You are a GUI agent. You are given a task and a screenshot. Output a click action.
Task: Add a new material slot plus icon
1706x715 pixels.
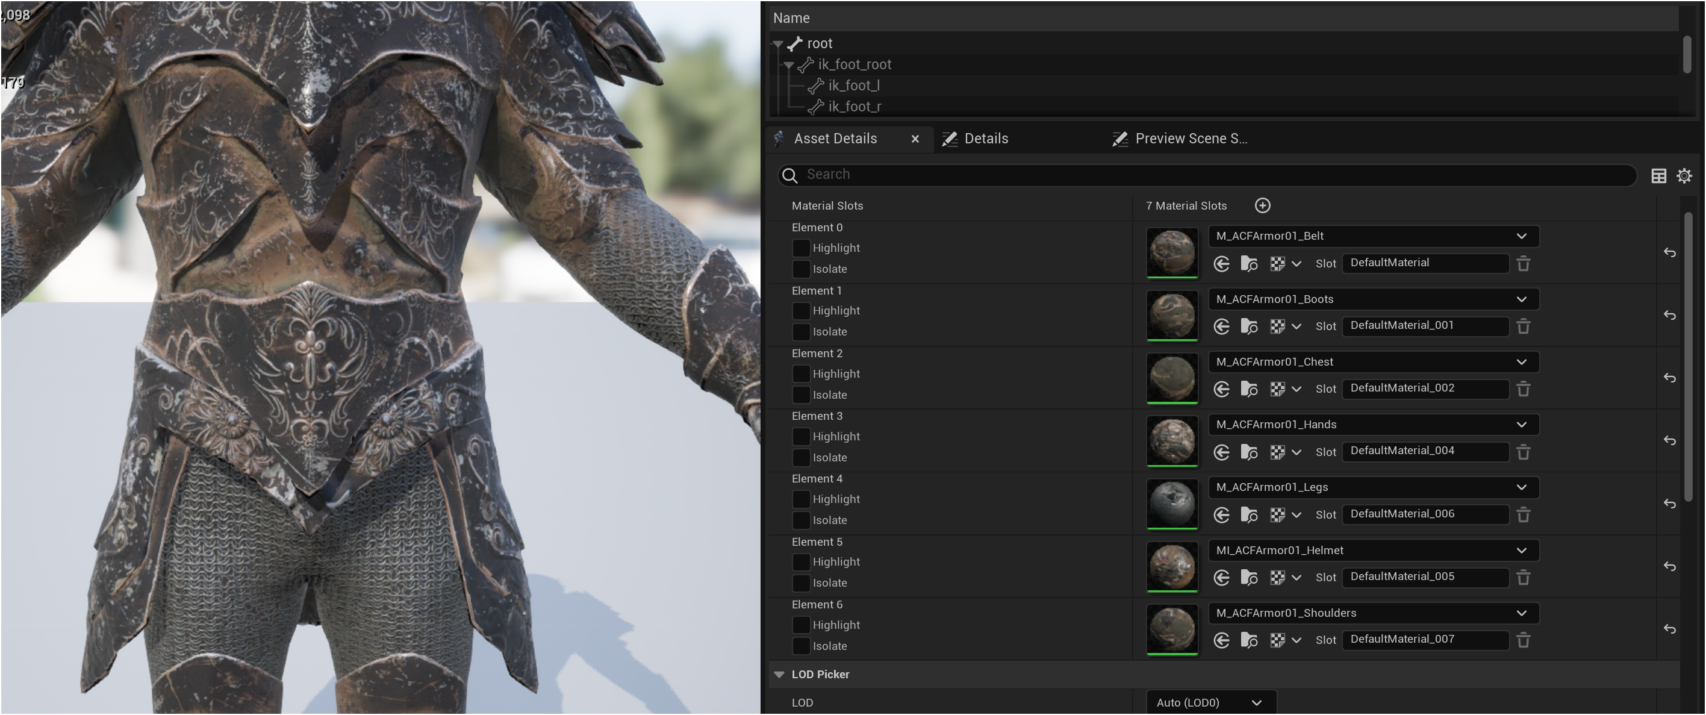pos(1262,205)
